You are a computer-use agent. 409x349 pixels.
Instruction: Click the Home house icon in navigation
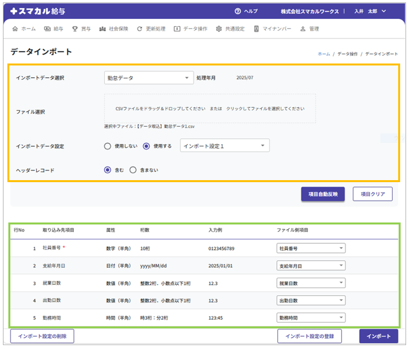pos(15,29)
